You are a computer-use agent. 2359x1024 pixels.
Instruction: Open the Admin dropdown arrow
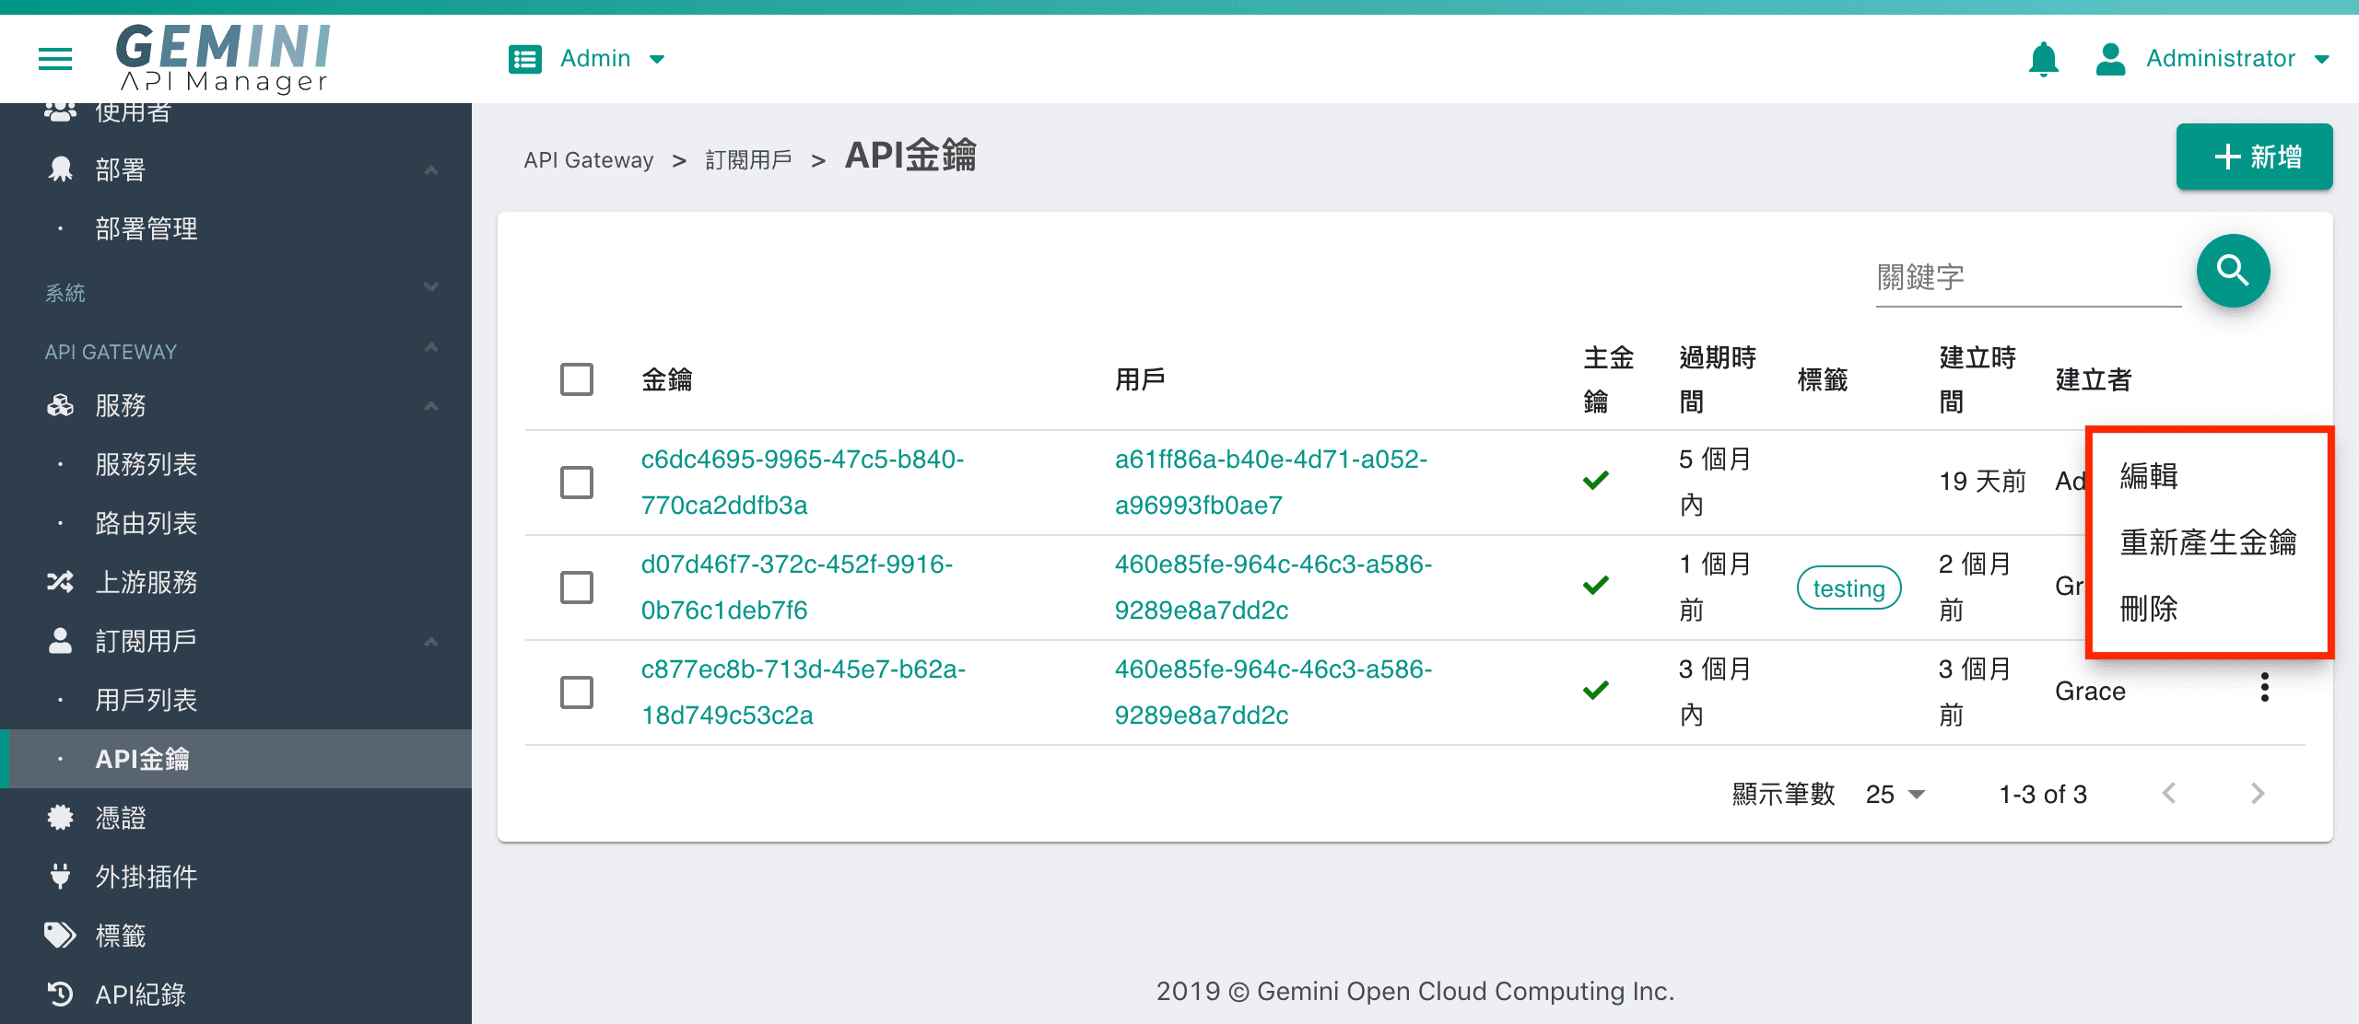pos(657,60)
